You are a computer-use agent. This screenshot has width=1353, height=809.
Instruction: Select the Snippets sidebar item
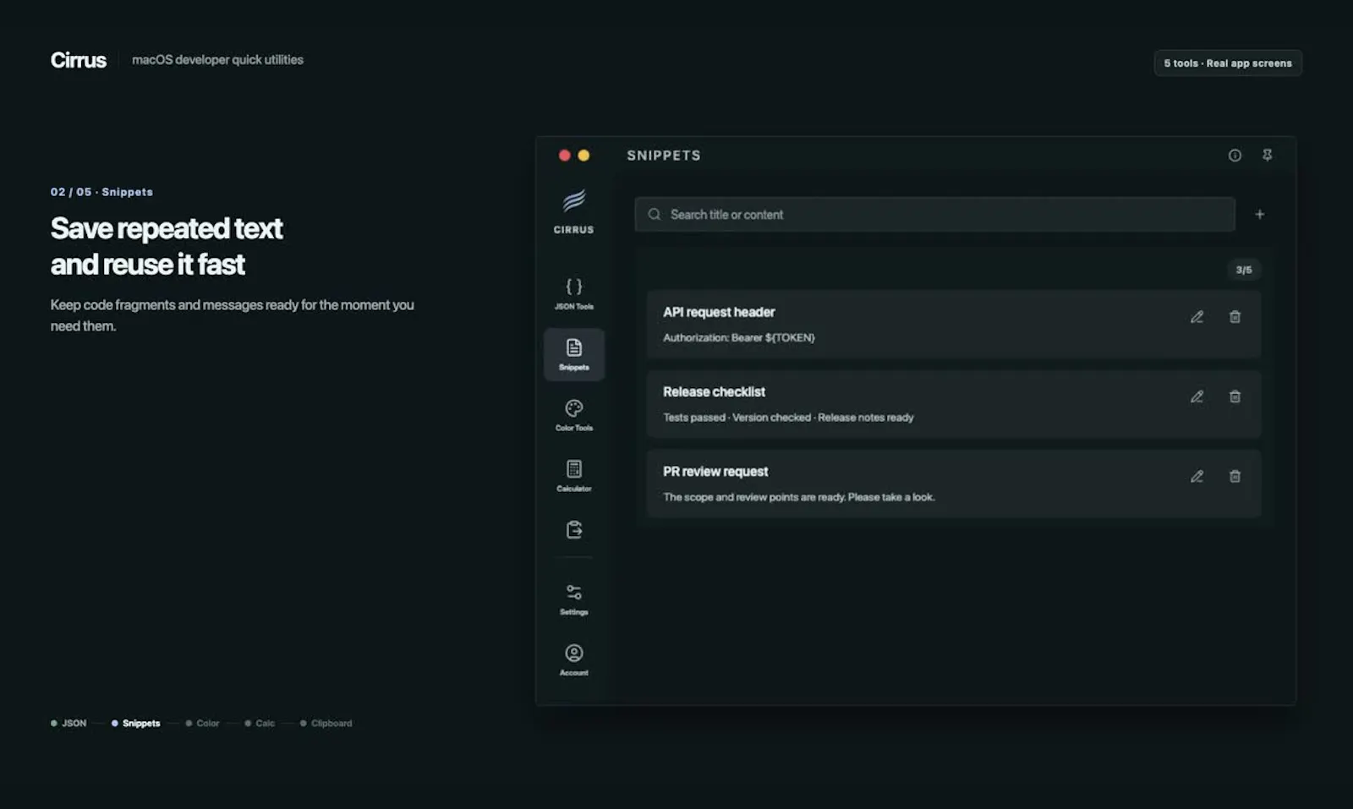pyautogui.click(x=573, y=354)
